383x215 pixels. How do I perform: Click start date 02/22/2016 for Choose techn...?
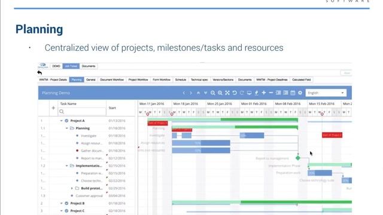click(x=117, y=181)
